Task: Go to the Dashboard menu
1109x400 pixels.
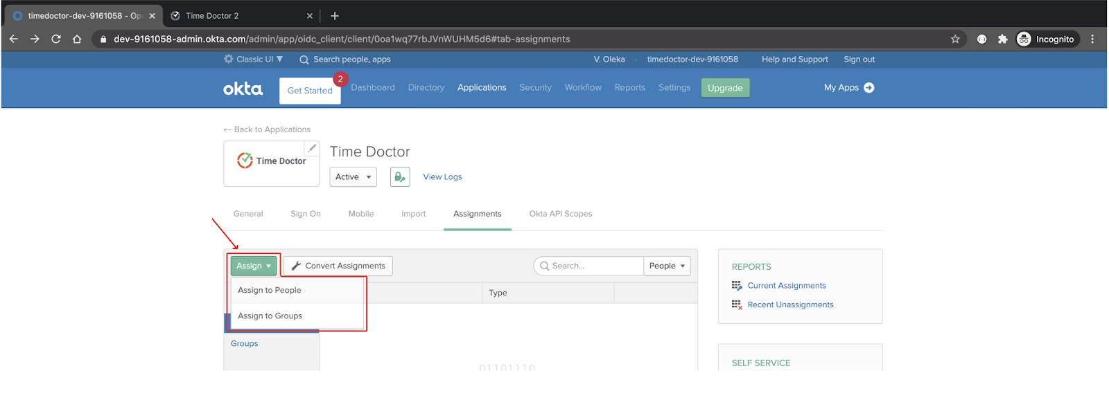Action: [x=373, y=87]
